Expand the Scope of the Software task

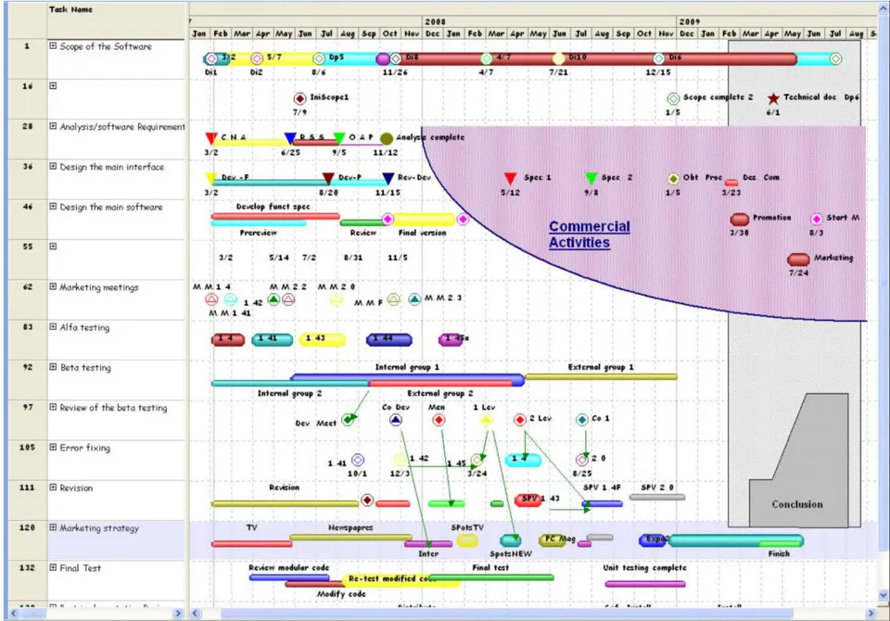point(53,46)
